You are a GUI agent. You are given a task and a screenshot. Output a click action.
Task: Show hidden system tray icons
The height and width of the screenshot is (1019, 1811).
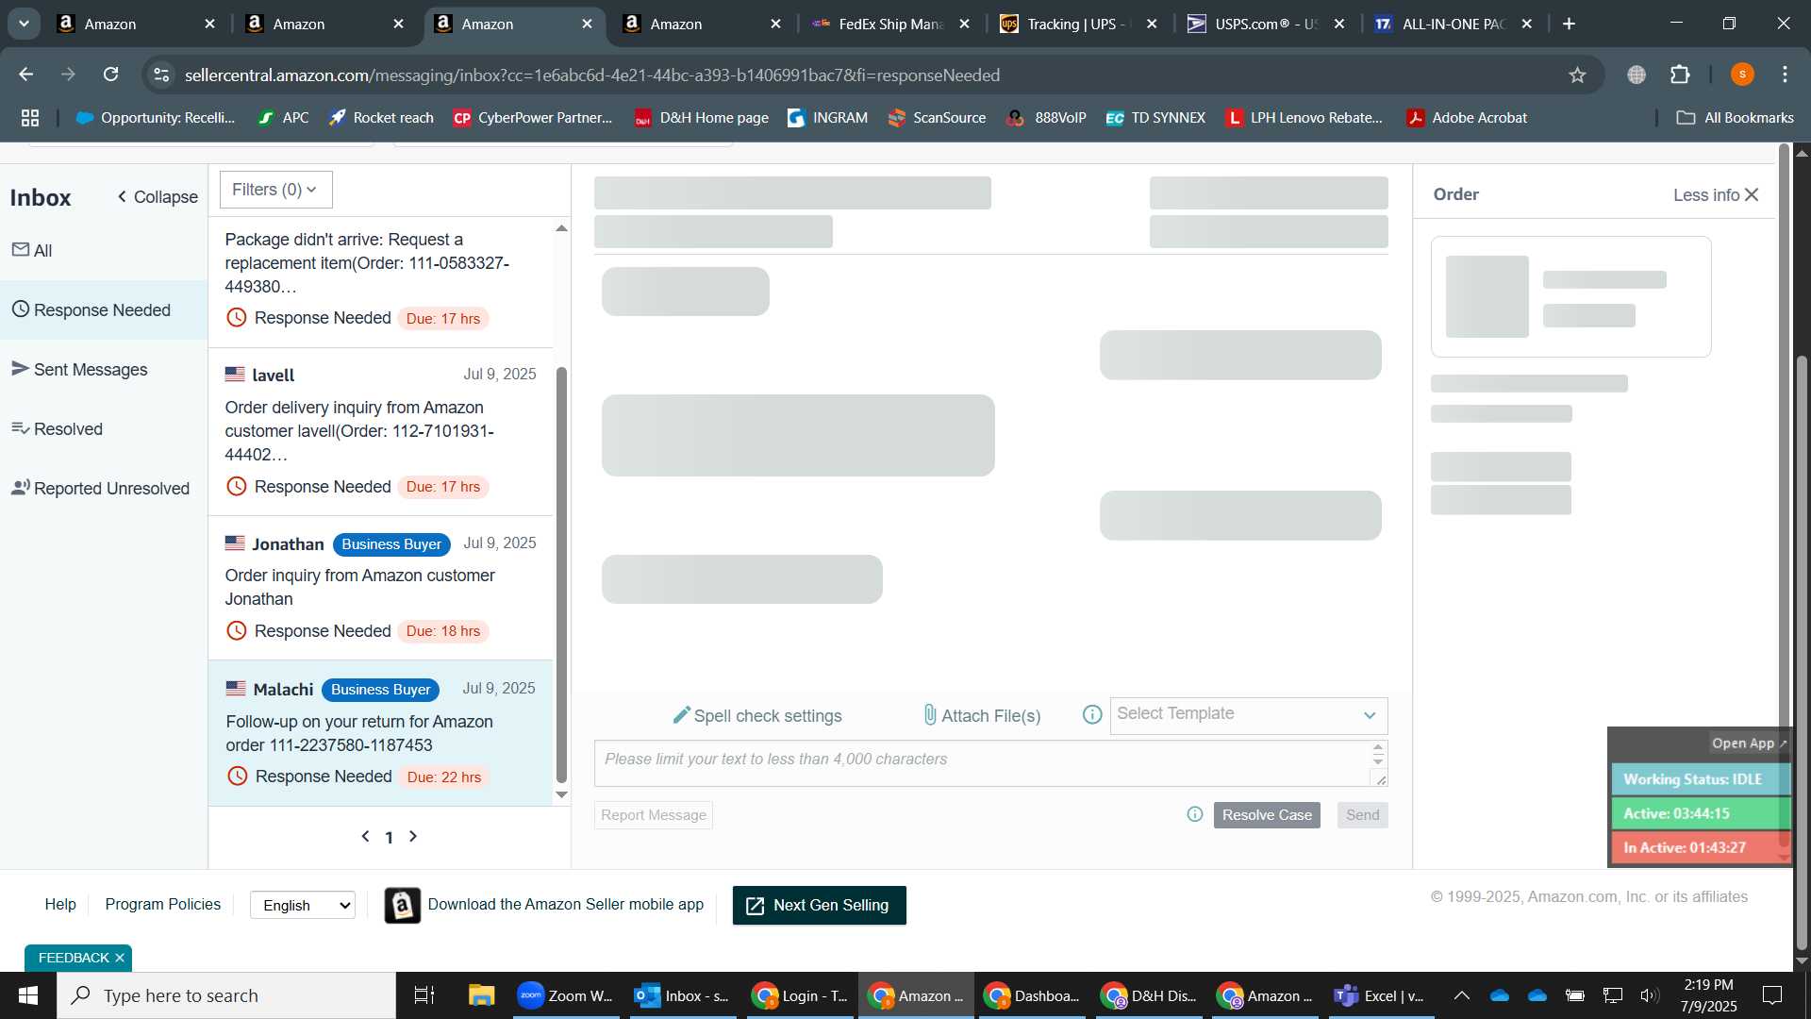[1461, 995]
